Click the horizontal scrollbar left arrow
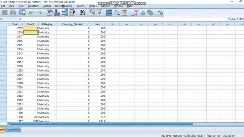Viewport: 244px width, 137px height. [8, 124]
